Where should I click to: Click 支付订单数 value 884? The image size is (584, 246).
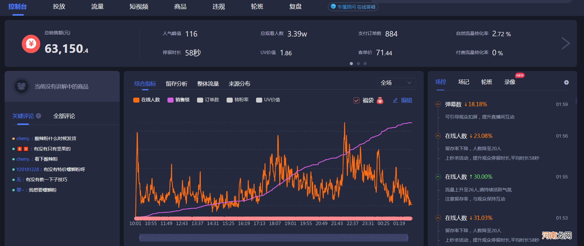[x=391, y=34]
